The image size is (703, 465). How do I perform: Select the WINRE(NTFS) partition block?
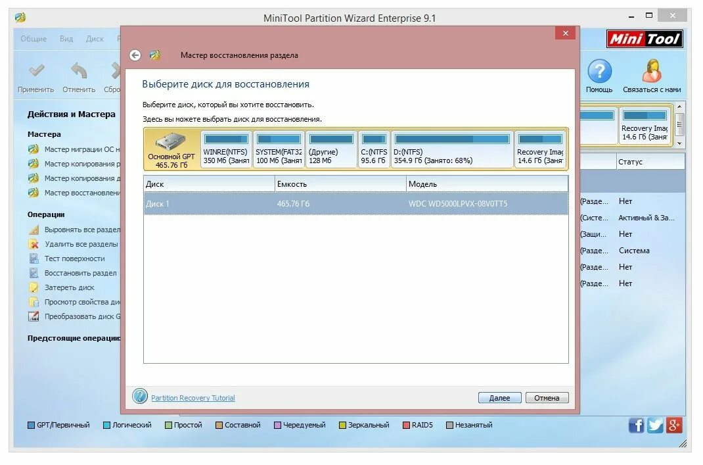tap(226, 149)
